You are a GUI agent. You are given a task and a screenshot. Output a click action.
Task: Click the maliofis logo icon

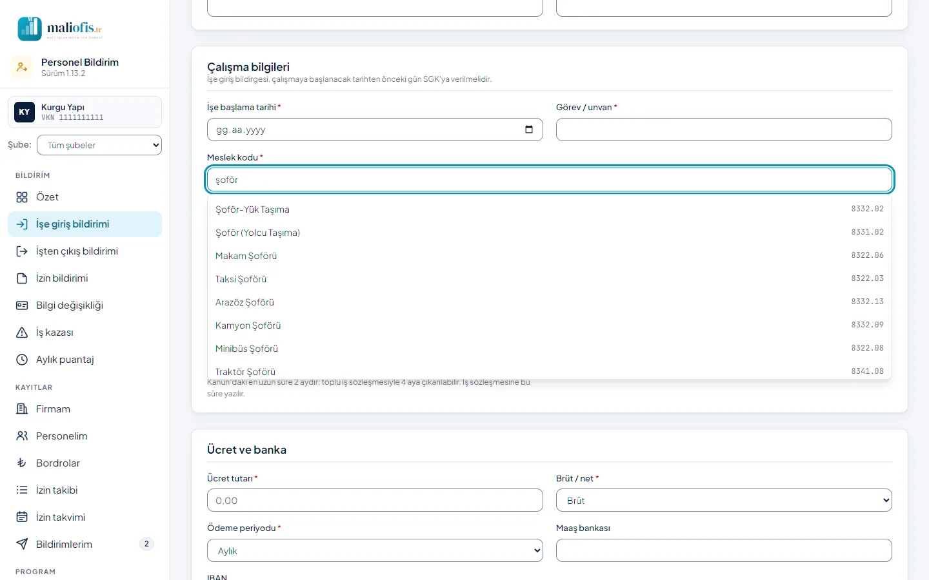[30, 29]
